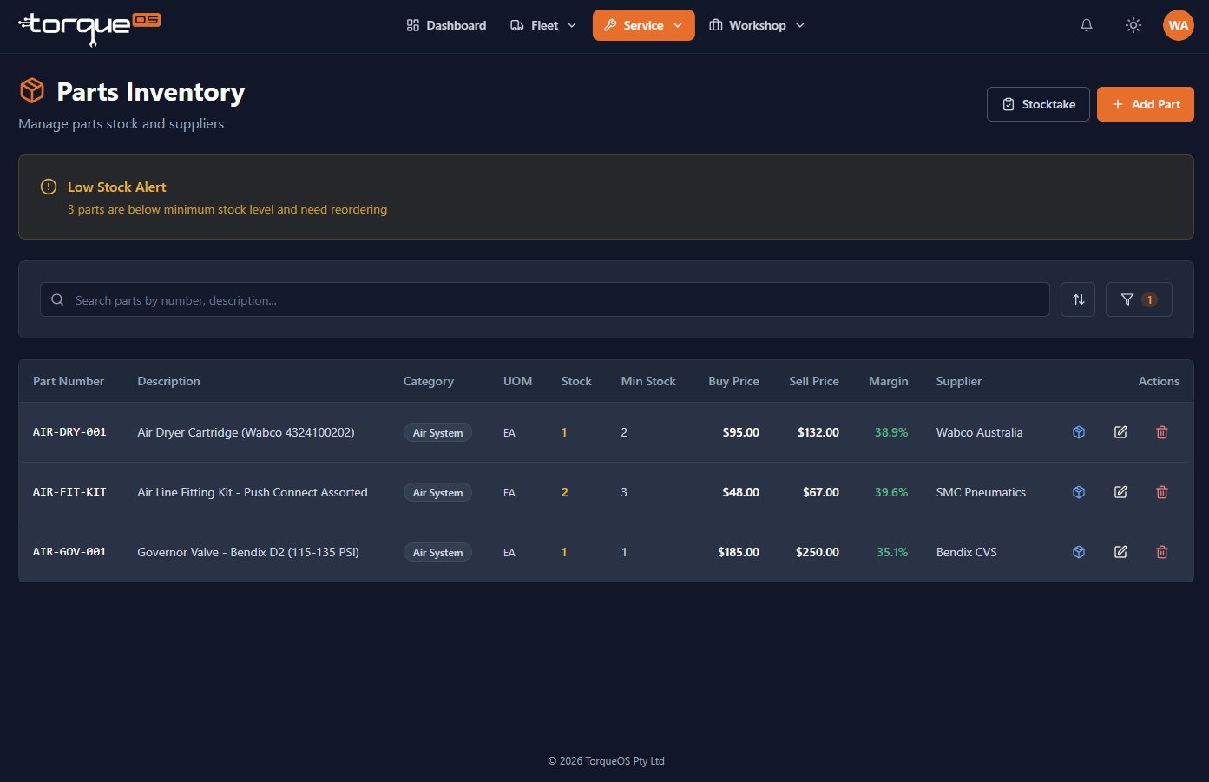The image size is (1209, 782).
Task: Expand the Service menu
Action: 644,25
